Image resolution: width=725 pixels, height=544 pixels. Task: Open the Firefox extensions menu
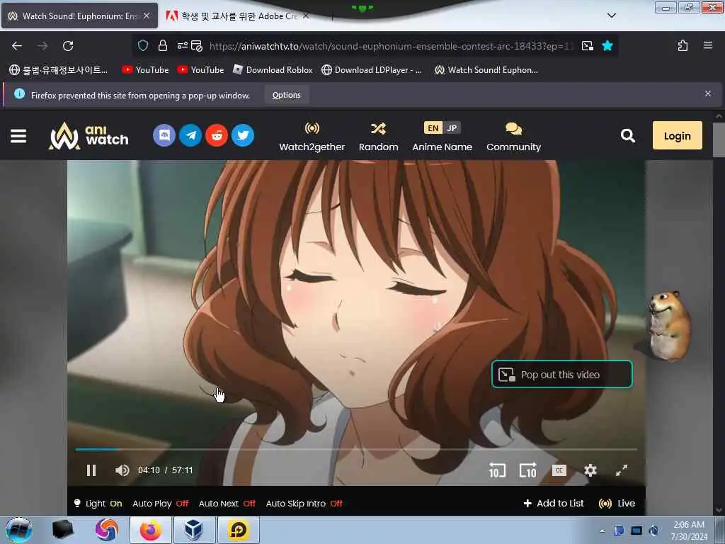(x=683, y=45)
